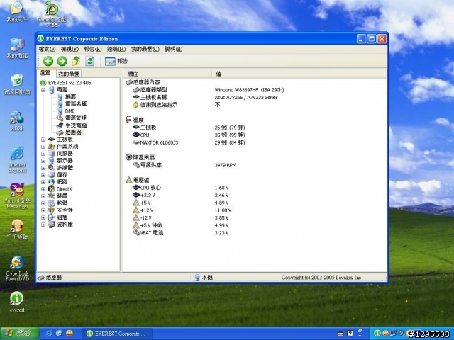The width and height of the screenshot is (454, 340).
Task: Select the 感應器 tree item
Action: (73, 132)
